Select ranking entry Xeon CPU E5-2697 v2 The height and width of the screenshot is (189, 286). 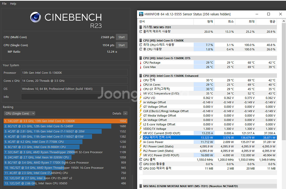pos(66,178)
